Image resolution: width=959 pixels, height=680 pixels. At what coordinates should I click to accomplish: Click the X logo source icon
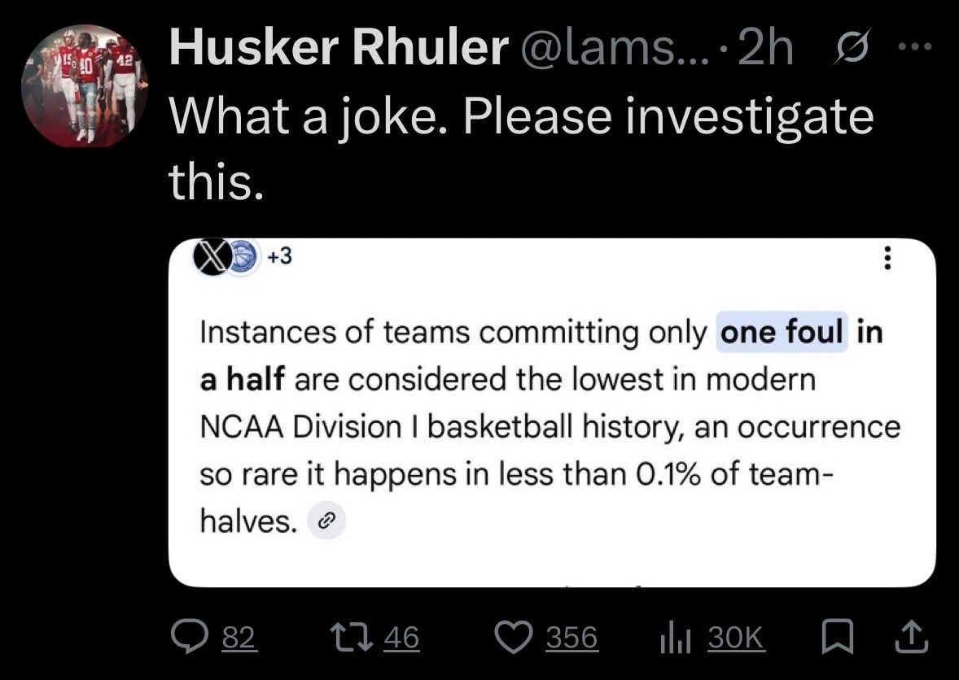tap(212, 259)
